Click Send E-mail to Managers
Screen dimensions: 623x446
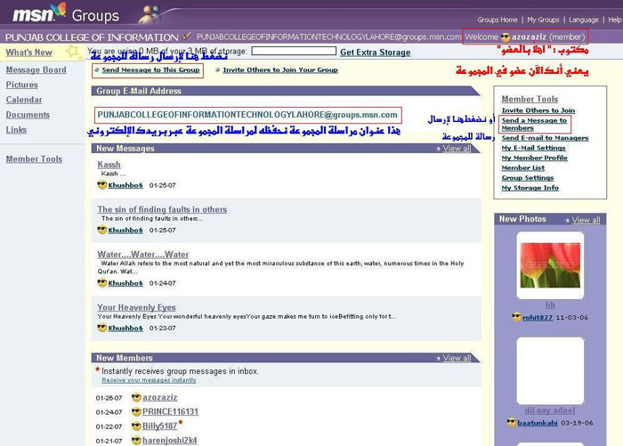(545, 138)
